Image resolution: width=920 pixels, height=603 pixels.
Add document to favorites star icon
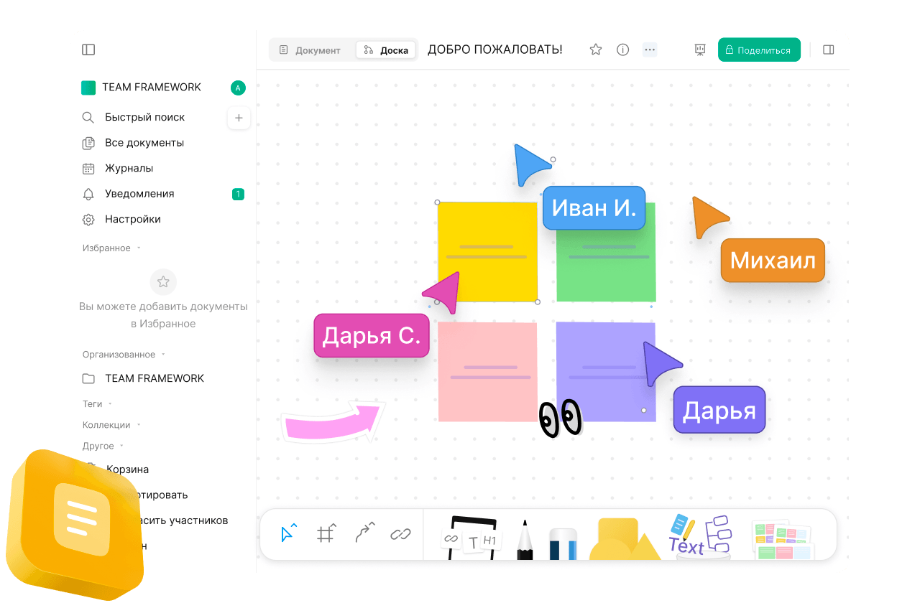click(x=596, y=50)
